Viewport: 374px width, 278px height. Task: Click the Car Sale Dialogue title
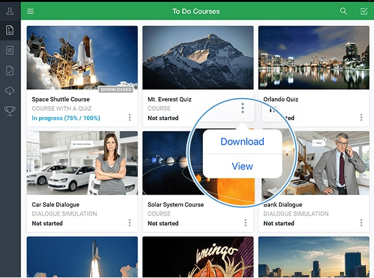coord(55,205)
